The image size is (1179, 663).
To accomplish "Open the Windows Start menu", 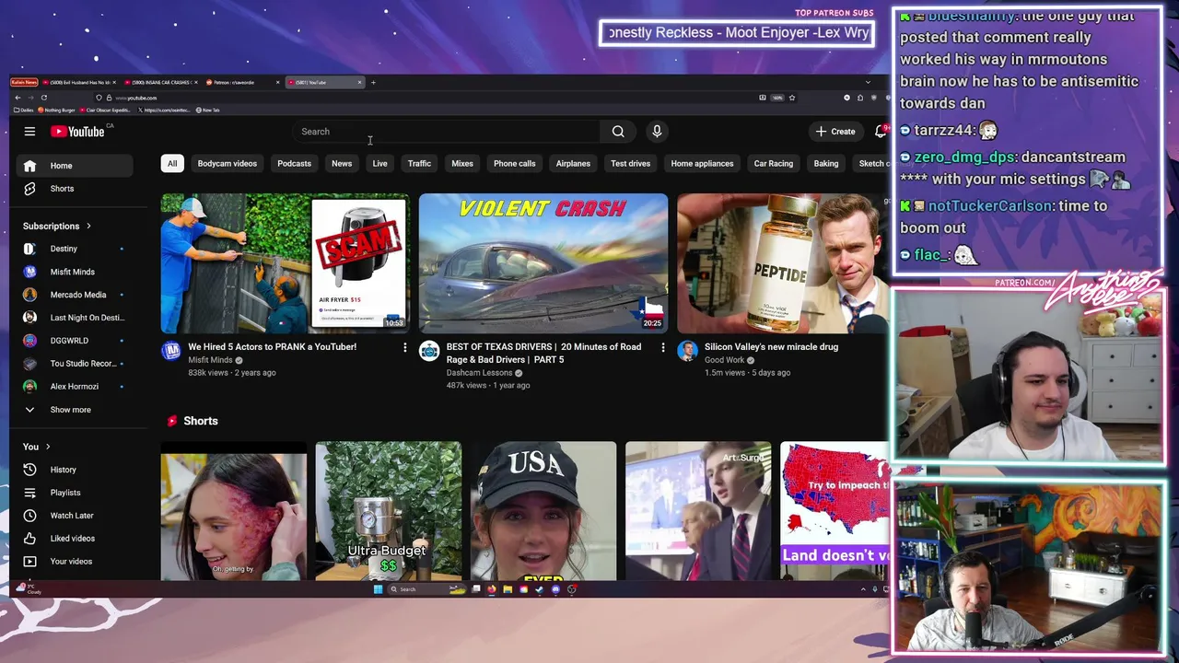I will coord(378,589).
